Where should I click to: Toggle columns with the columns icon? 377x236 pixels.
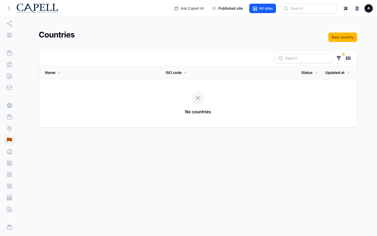[x=348, y=58]
